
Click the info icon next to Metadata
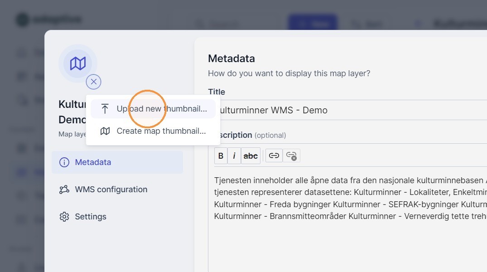click(64, 162)
